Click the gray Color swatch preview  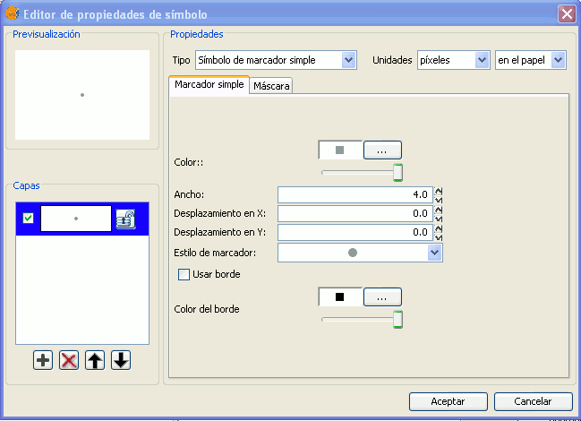(340, 150)
